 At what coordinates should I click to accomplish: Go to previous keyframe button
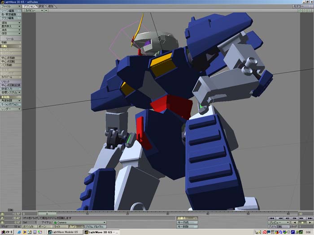(280, 218)
